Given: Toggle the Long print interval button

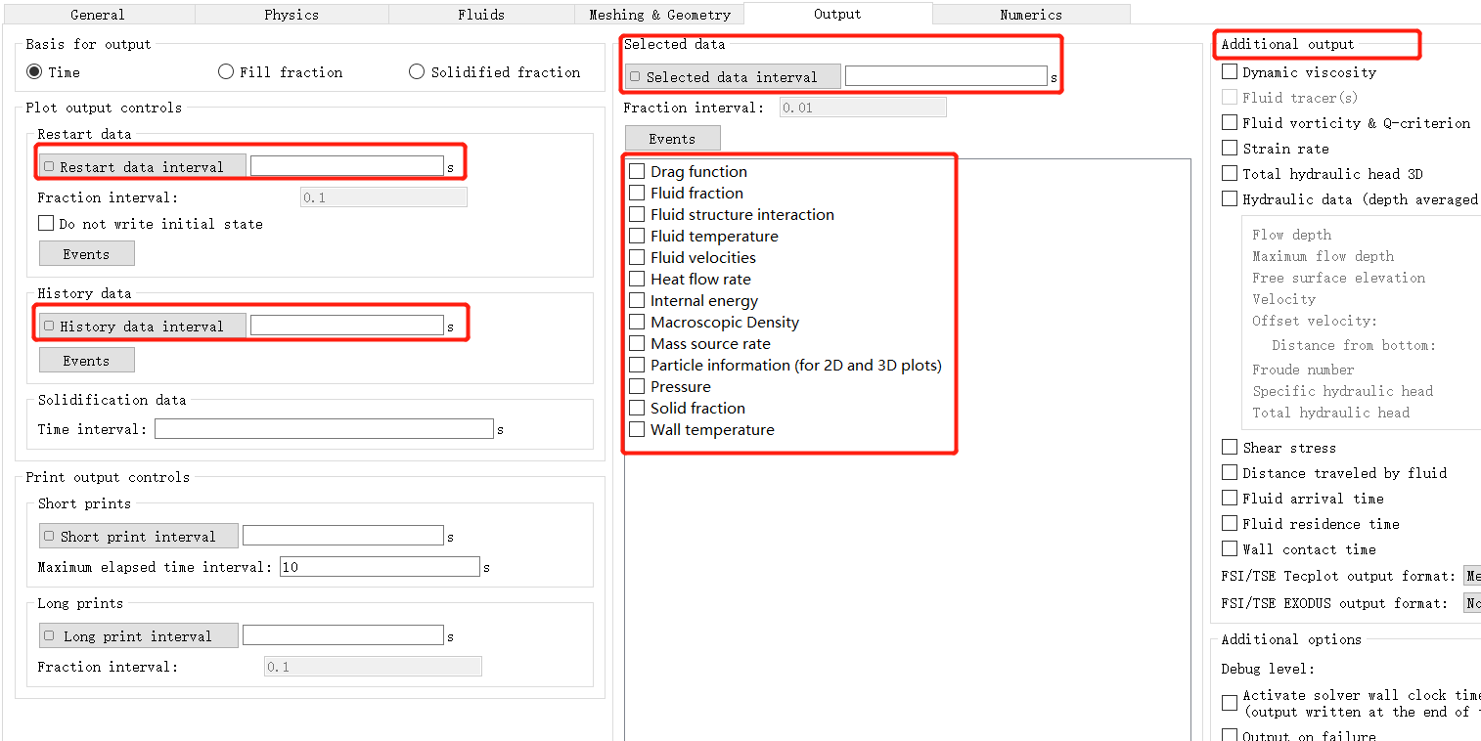Looking at the screenshot, I should tap(138, 636).
